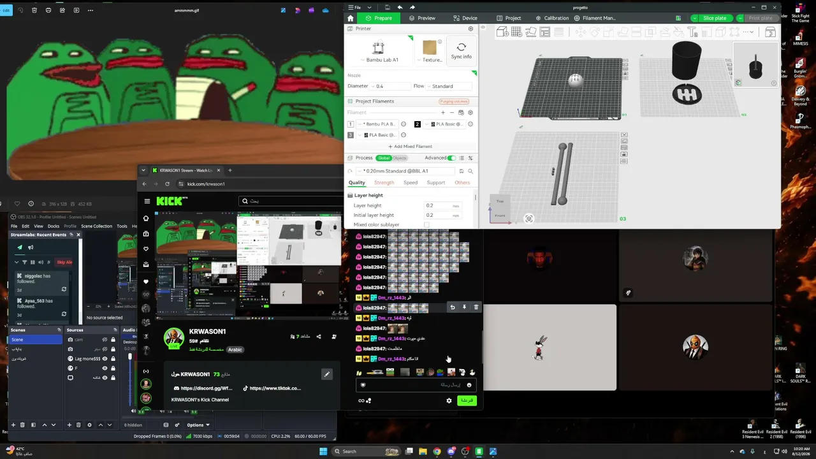Image resolution: width=816 pixels, height=459 pixels.
Task: Toggle the lock on the cam source
Action: click(x=113, y=340)
